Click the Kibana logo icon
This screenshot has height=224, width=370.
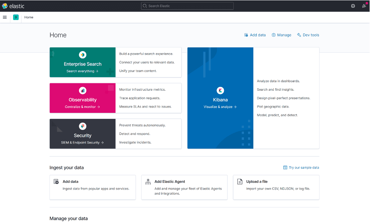[220, 90]
